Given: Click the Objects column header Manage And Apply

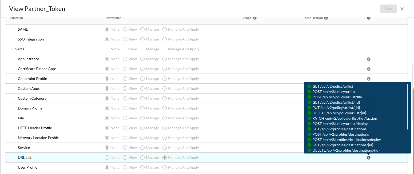Looking at the screenshot, I should pos(184,49).
